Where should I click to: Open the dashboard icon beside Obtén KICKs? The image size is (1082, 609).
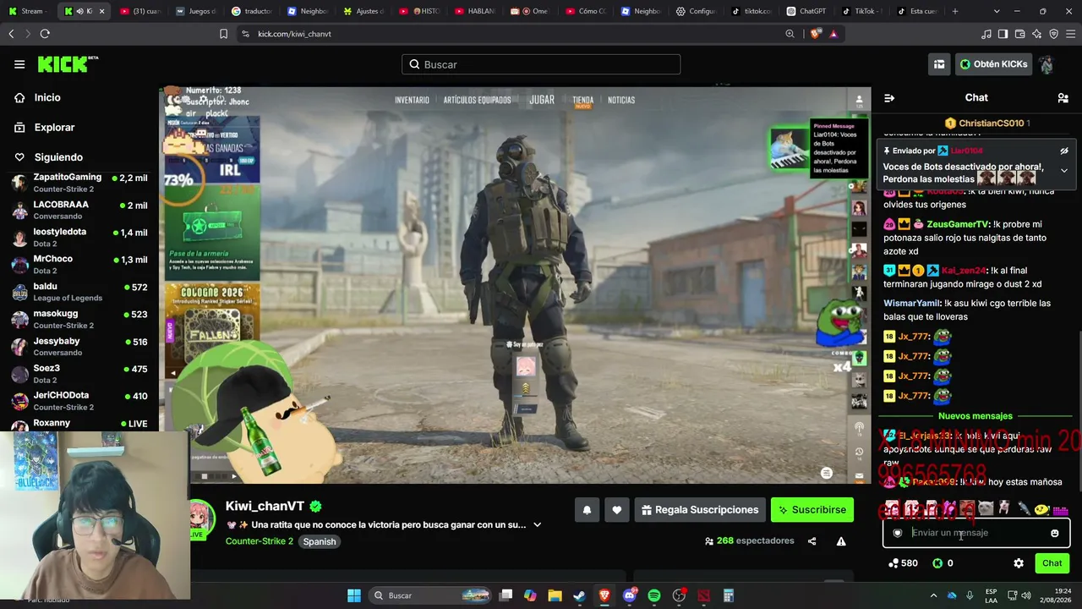939,64
